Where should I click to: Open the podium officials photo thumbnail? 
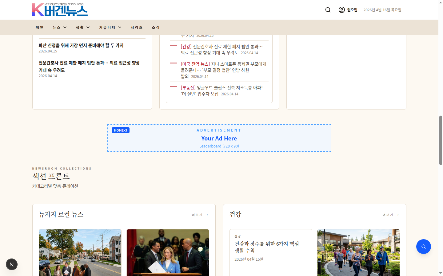[x=168, y=253]
